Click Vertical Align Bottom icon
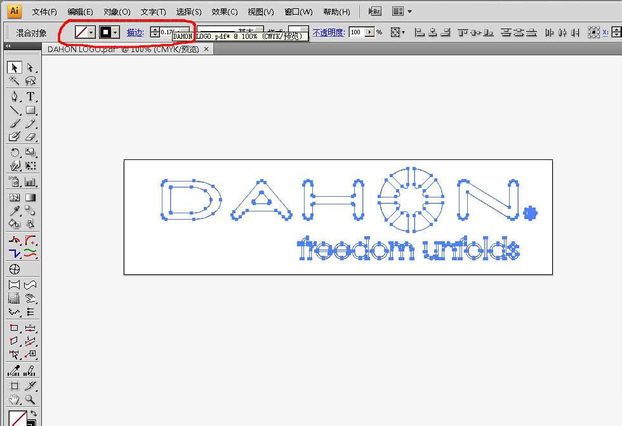 click(488, 32)
